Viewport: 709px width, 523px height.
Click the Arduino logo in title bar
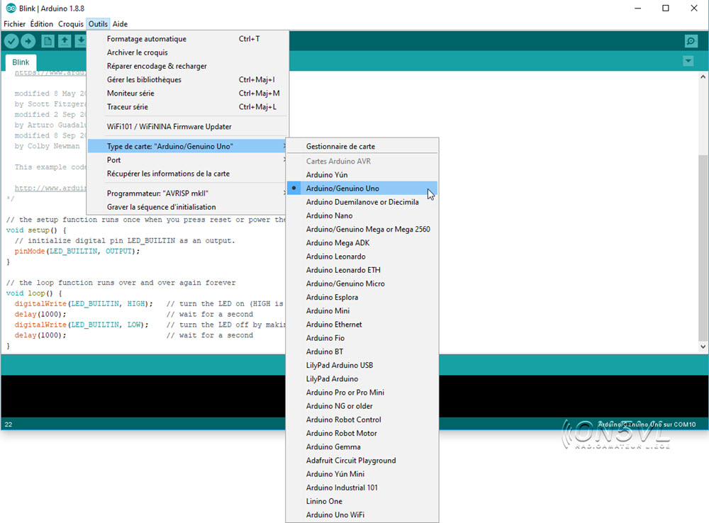point(11,8)
